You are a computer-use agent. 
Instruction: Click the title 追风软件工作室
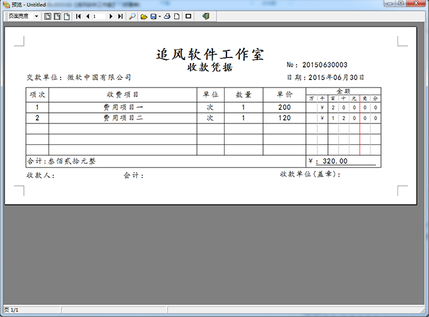pyautogui.click(x=210, y=54)
